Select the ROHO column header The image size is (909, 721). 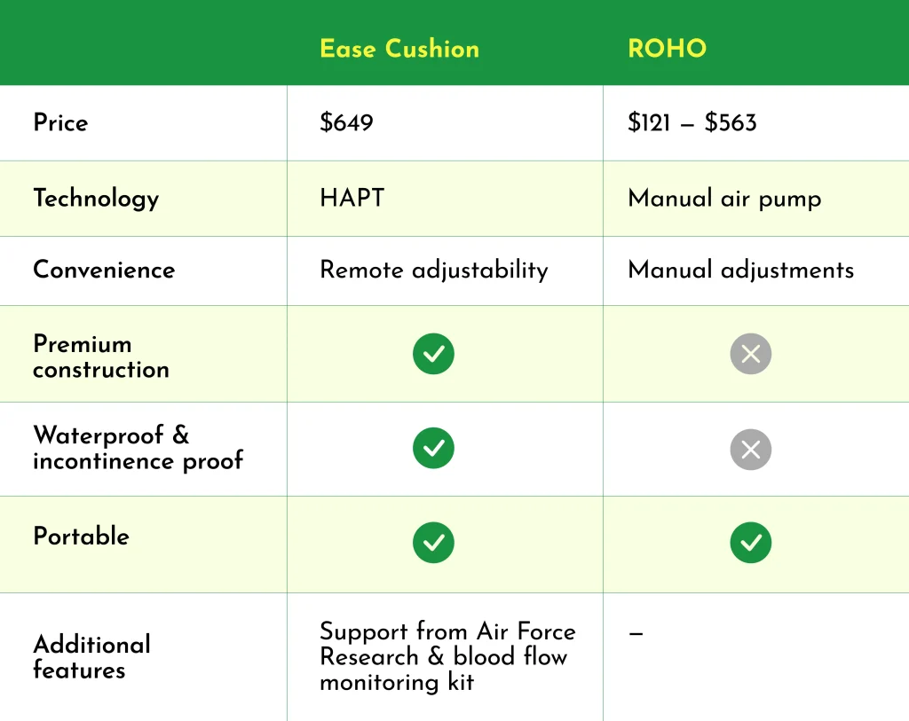point(667,49)
